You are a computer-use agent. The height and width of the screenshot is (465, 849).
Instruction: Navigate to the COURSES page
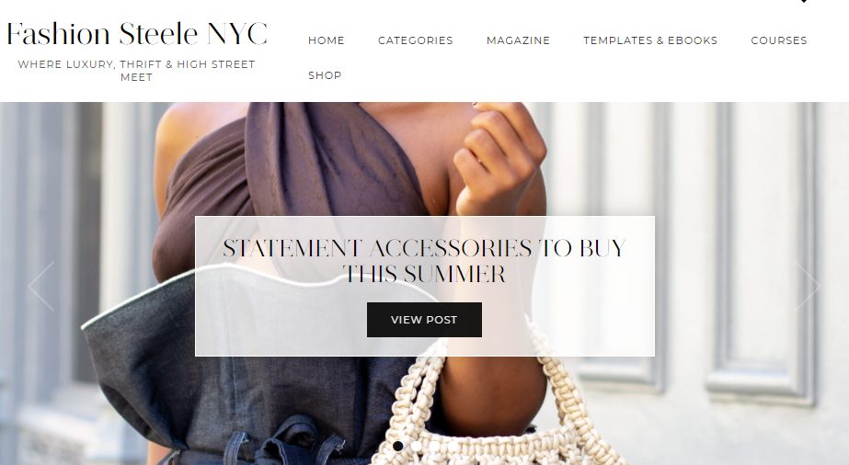click(x=778, y=40)
